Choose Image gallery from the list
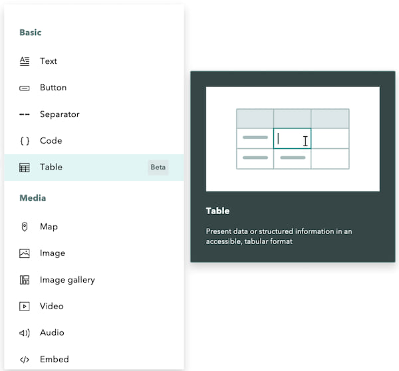The image size is (399, 371). [x=94, y=280]
